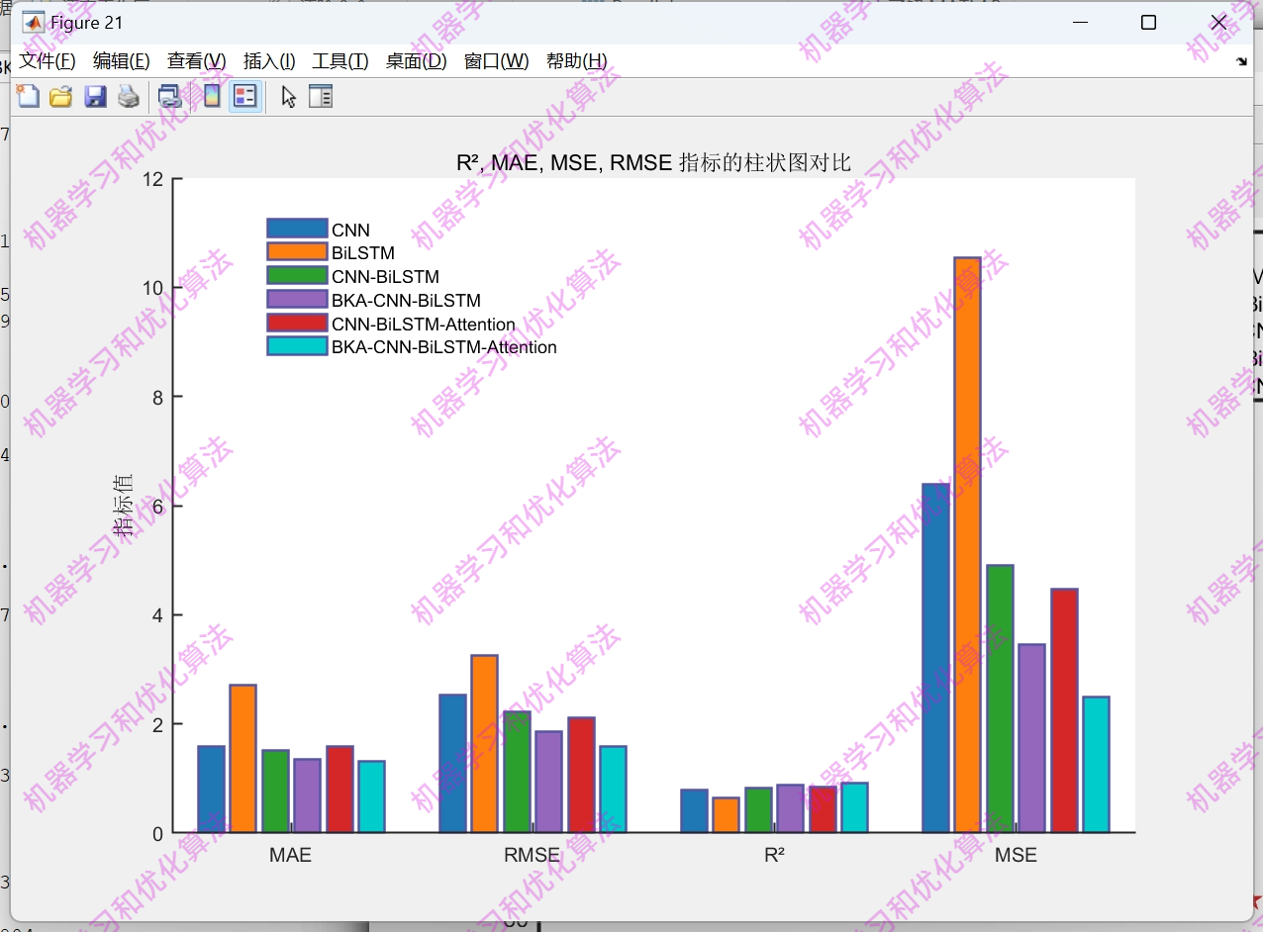Click the purple BKA-CNN-BiLSTM legend swatch
Screen dimensions: 1263x932
(x=297, y=299)
